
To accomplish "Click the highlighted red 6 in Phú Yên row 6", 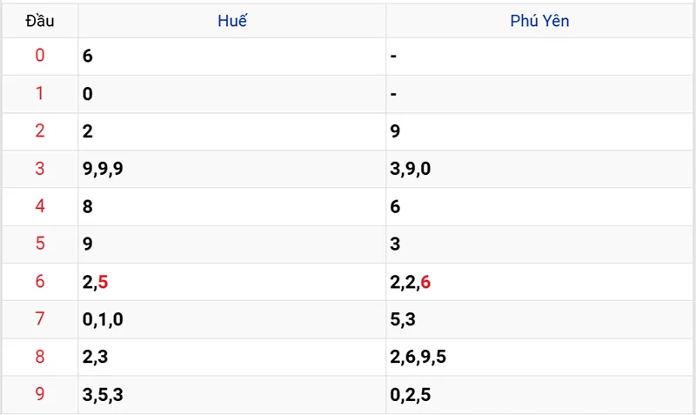I will click(x=425, y=282).
